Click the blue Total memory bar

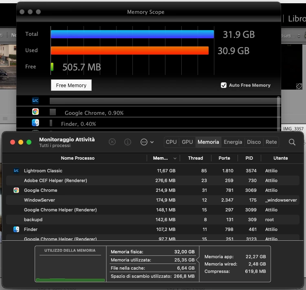132,34
